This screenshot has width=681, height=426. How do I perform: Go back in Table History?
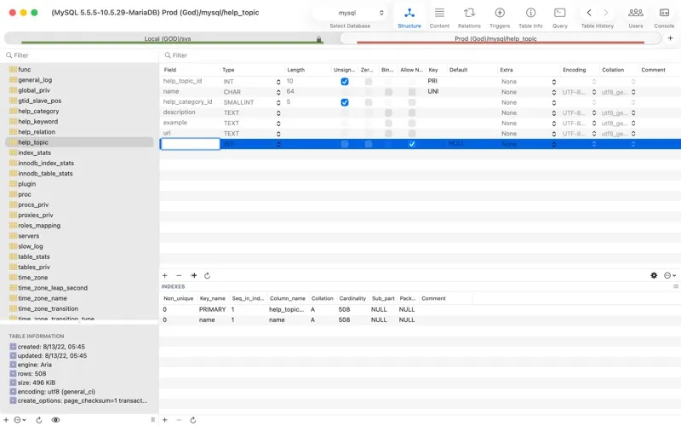[x=589, y=13]
